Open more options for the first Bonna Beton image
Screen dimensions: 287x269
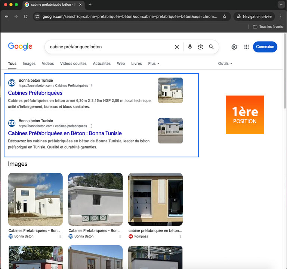coord(60,236)
